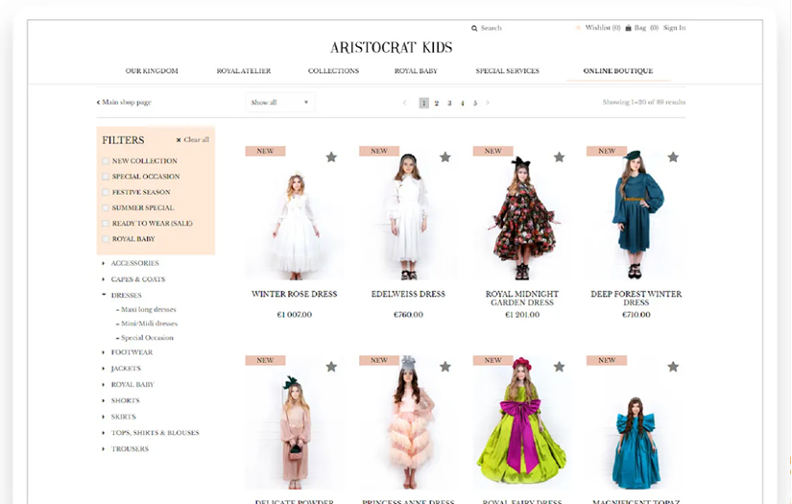Click the Aristocrat Kids logo

point(392,47)
